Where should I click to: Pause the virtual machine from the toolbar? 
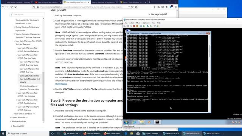pos(141,26)
